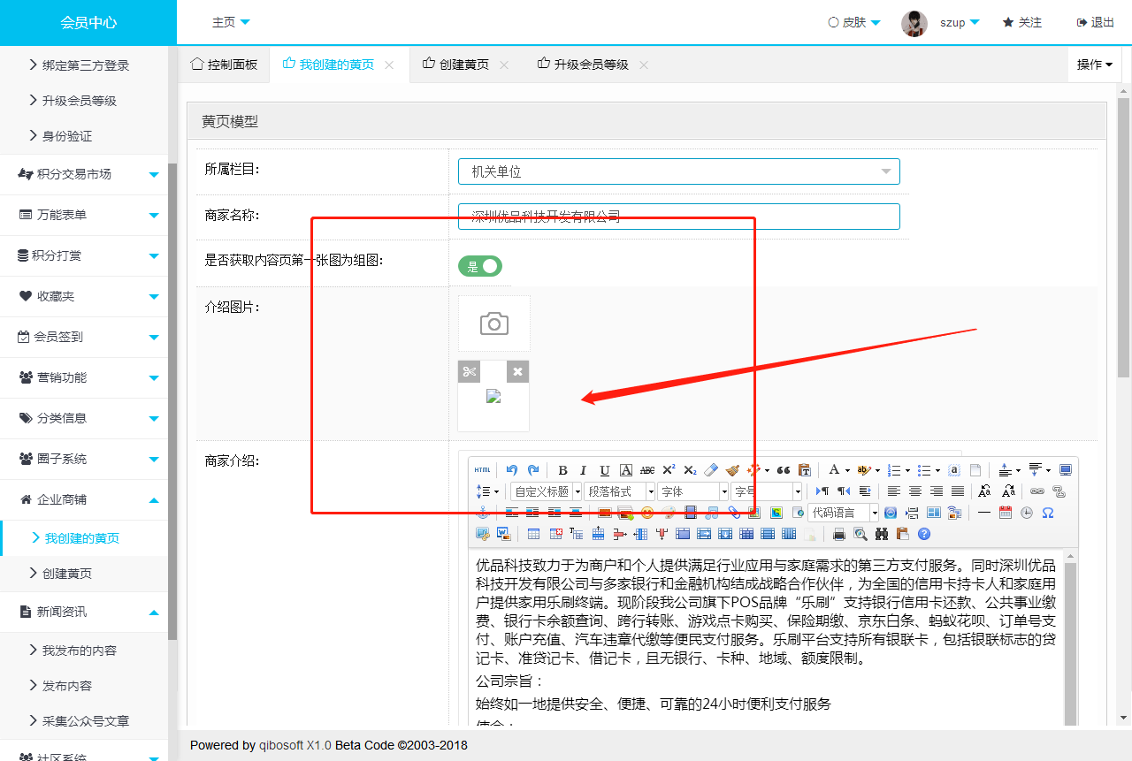The image size is (1132, 761).
Task: Switch to the 创建黄页 tab
Action: coord(463,65)
